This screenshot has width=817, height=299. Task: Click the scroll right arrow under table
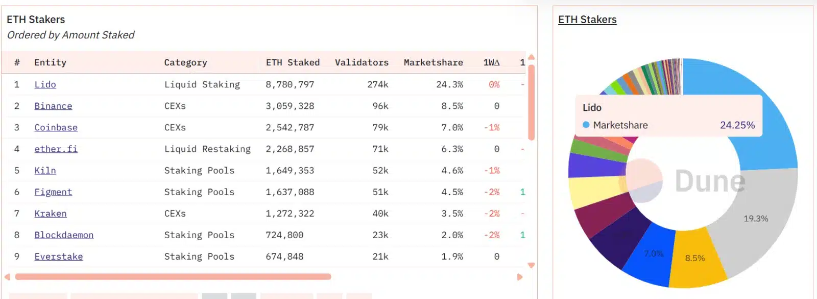520,277
